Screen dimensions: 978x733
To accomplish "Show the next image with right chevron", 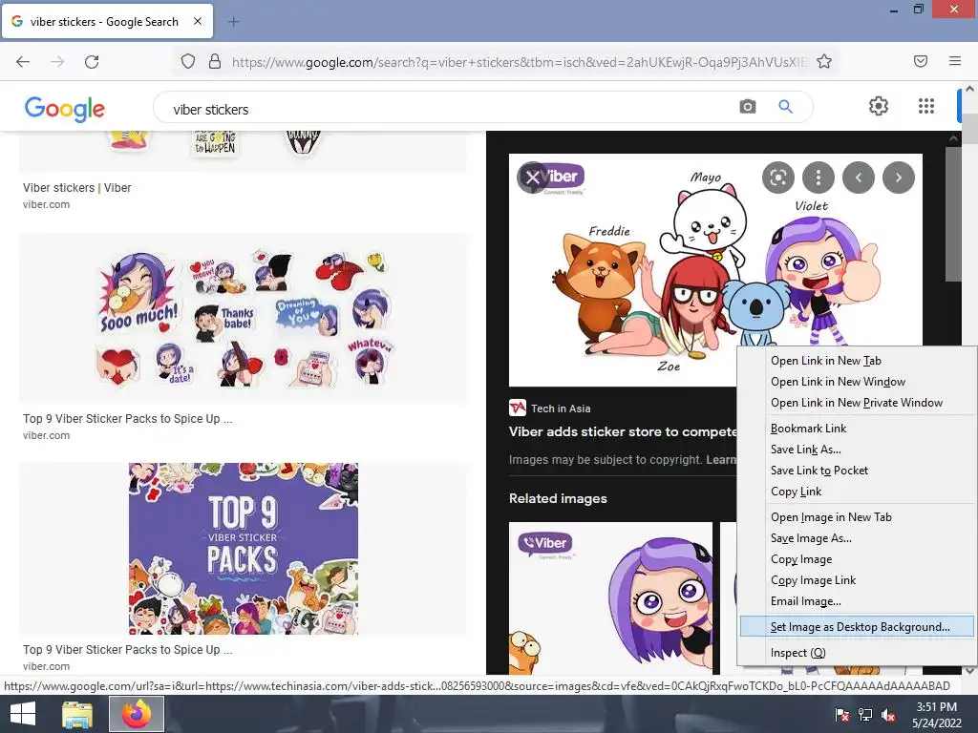I will click(x=899, y=178).
